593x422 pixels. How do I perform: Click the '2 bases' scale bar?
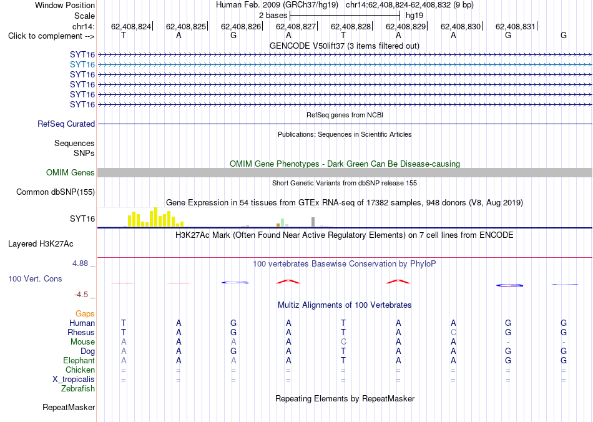[345, 16]
